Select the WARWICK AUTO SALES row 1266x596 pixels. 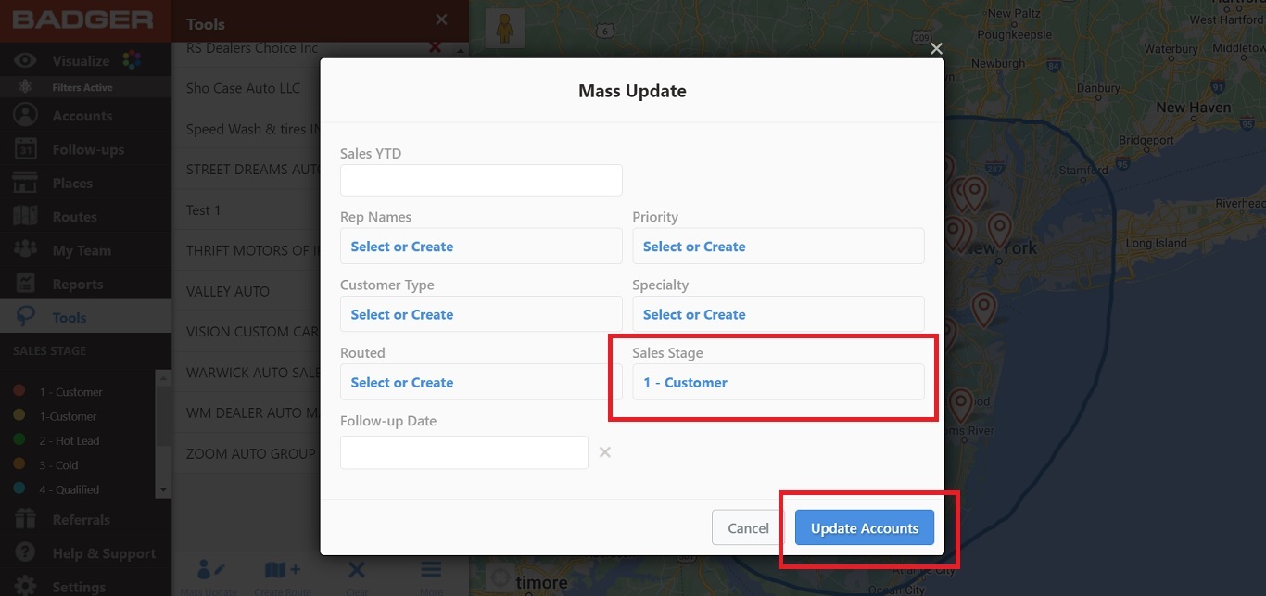tap(247, 373)
